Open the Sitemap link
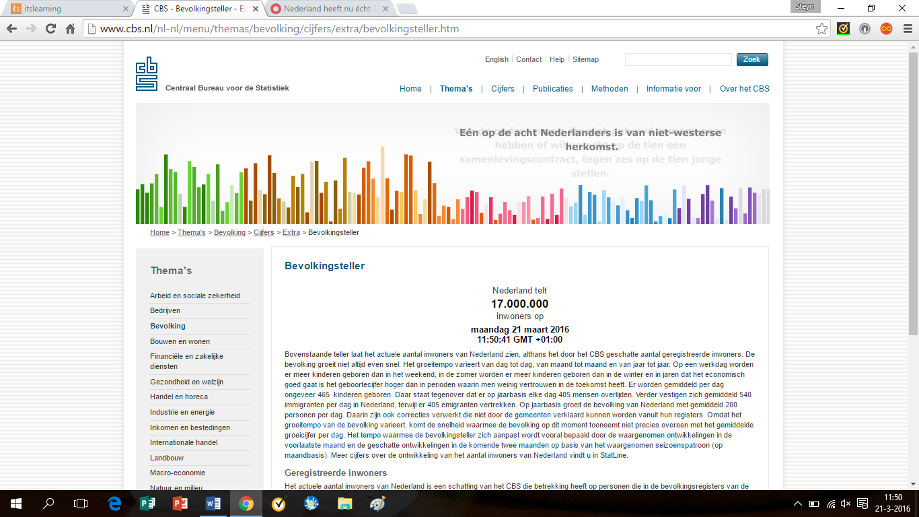The width and height of the screenshot is (919, 517). [x=585, y=59]
